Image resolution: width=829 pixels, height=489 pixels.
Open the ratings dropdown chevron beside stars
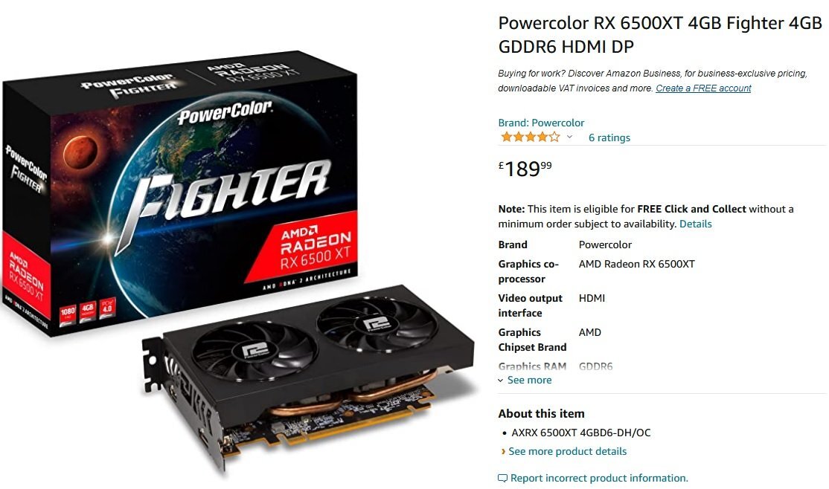pyautogui.click(x=569, y=137)
